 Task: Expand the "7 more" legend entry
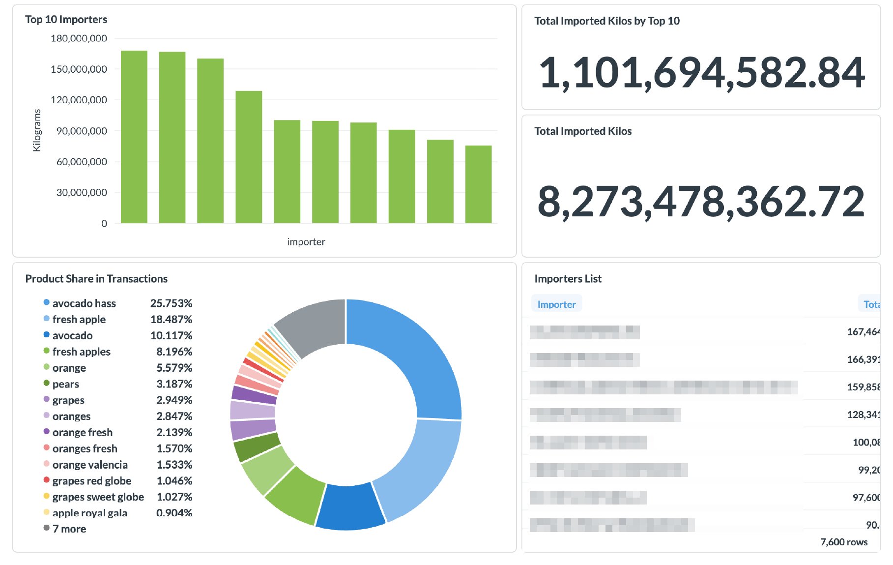[69, 529]
